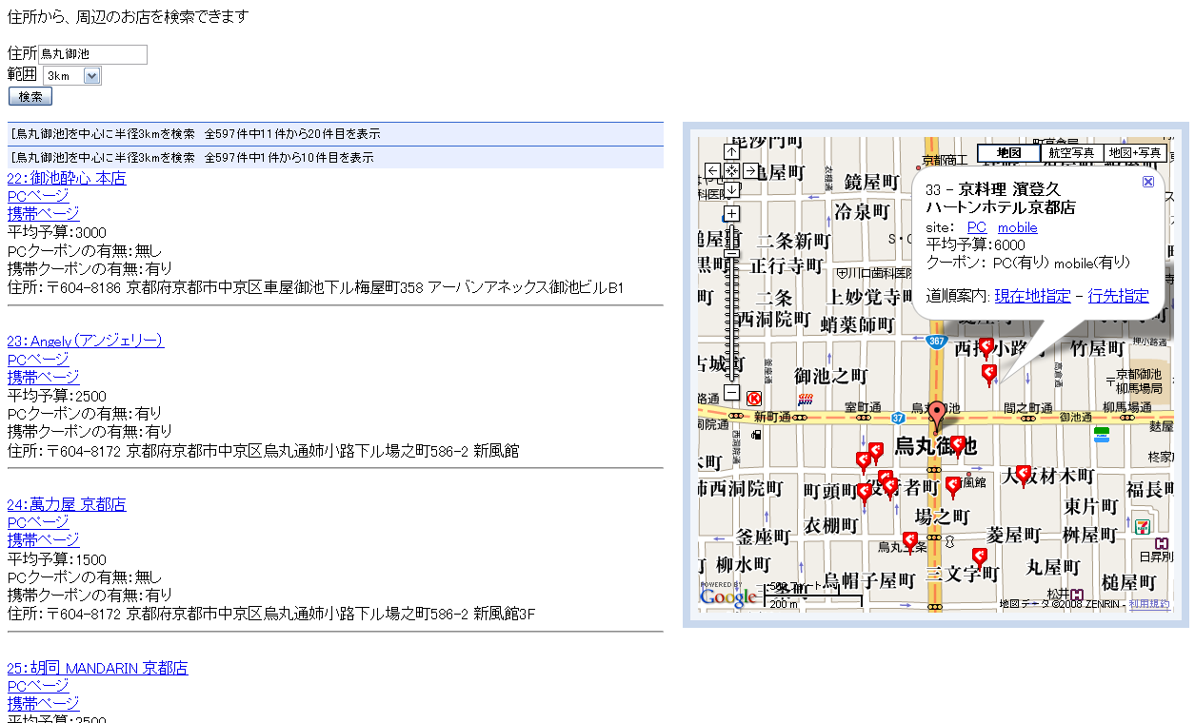The width and height of the screenshot is (1195, 723).
Task: Click the map zoom level slider track
Action: (731, 314)
